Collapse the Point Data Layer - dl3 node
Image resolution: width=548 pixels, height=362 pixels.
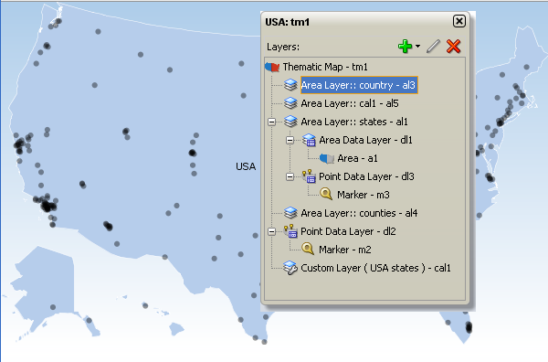290,176
